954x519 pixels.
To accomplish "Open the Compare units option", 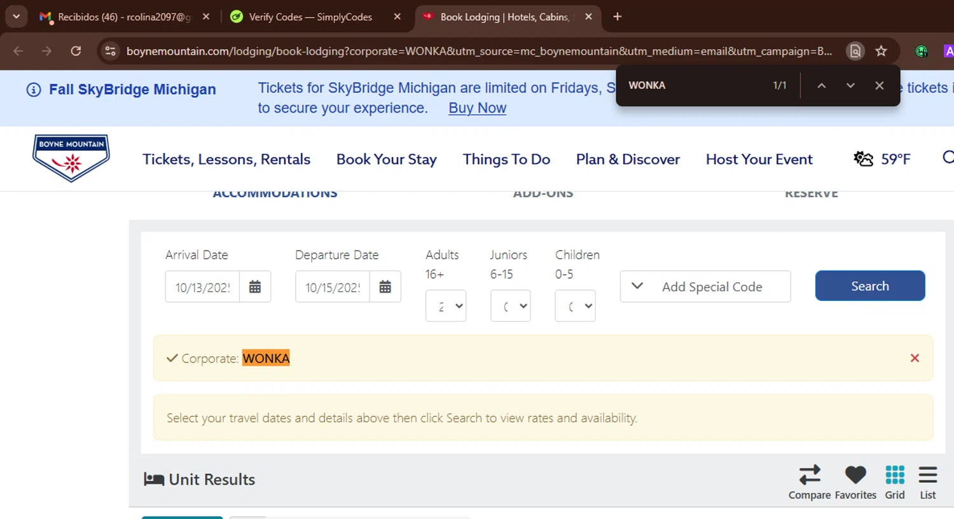I will click(810, 483).
